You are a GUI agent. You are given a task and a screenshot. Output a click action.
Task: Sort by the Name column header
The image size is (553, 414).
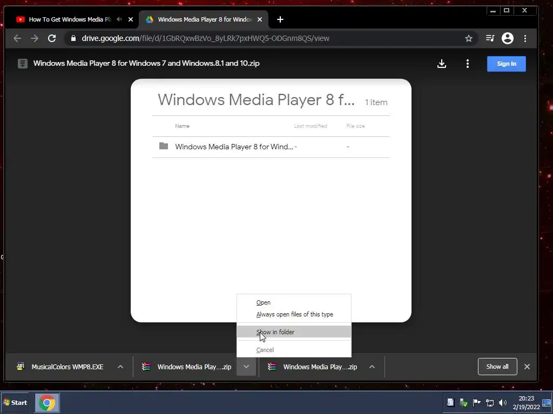pyautogui.click(x=182, y=126)
